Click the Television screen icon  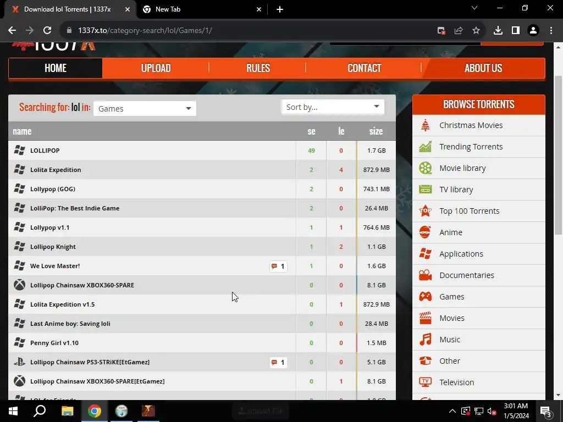(x=426, y=382)
